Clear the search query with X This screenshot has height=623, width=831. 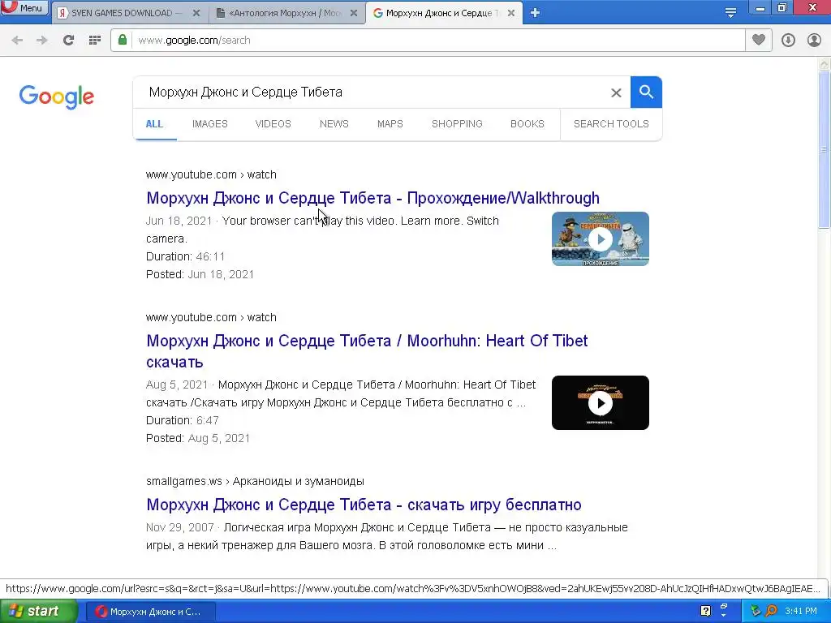616,92
